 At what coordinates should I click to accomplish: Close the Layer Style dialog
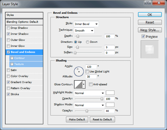pos(159,3)
